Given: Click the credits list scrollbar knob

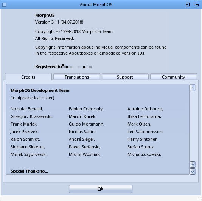Looking at the screenshot, I should pos(193,88).
